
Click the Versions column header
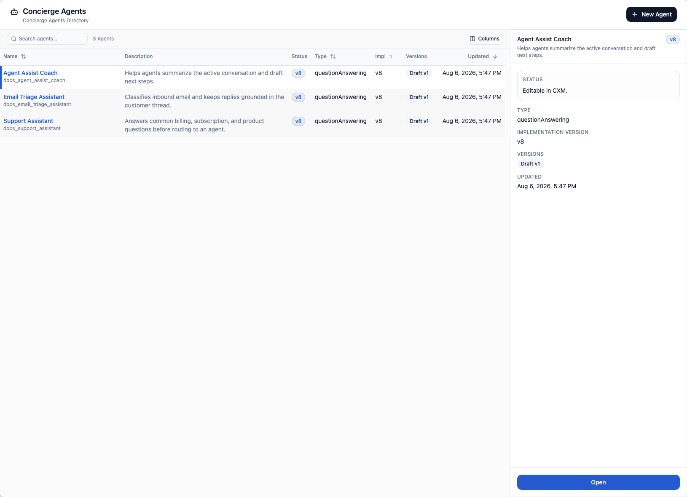click(x=416, y=56)
